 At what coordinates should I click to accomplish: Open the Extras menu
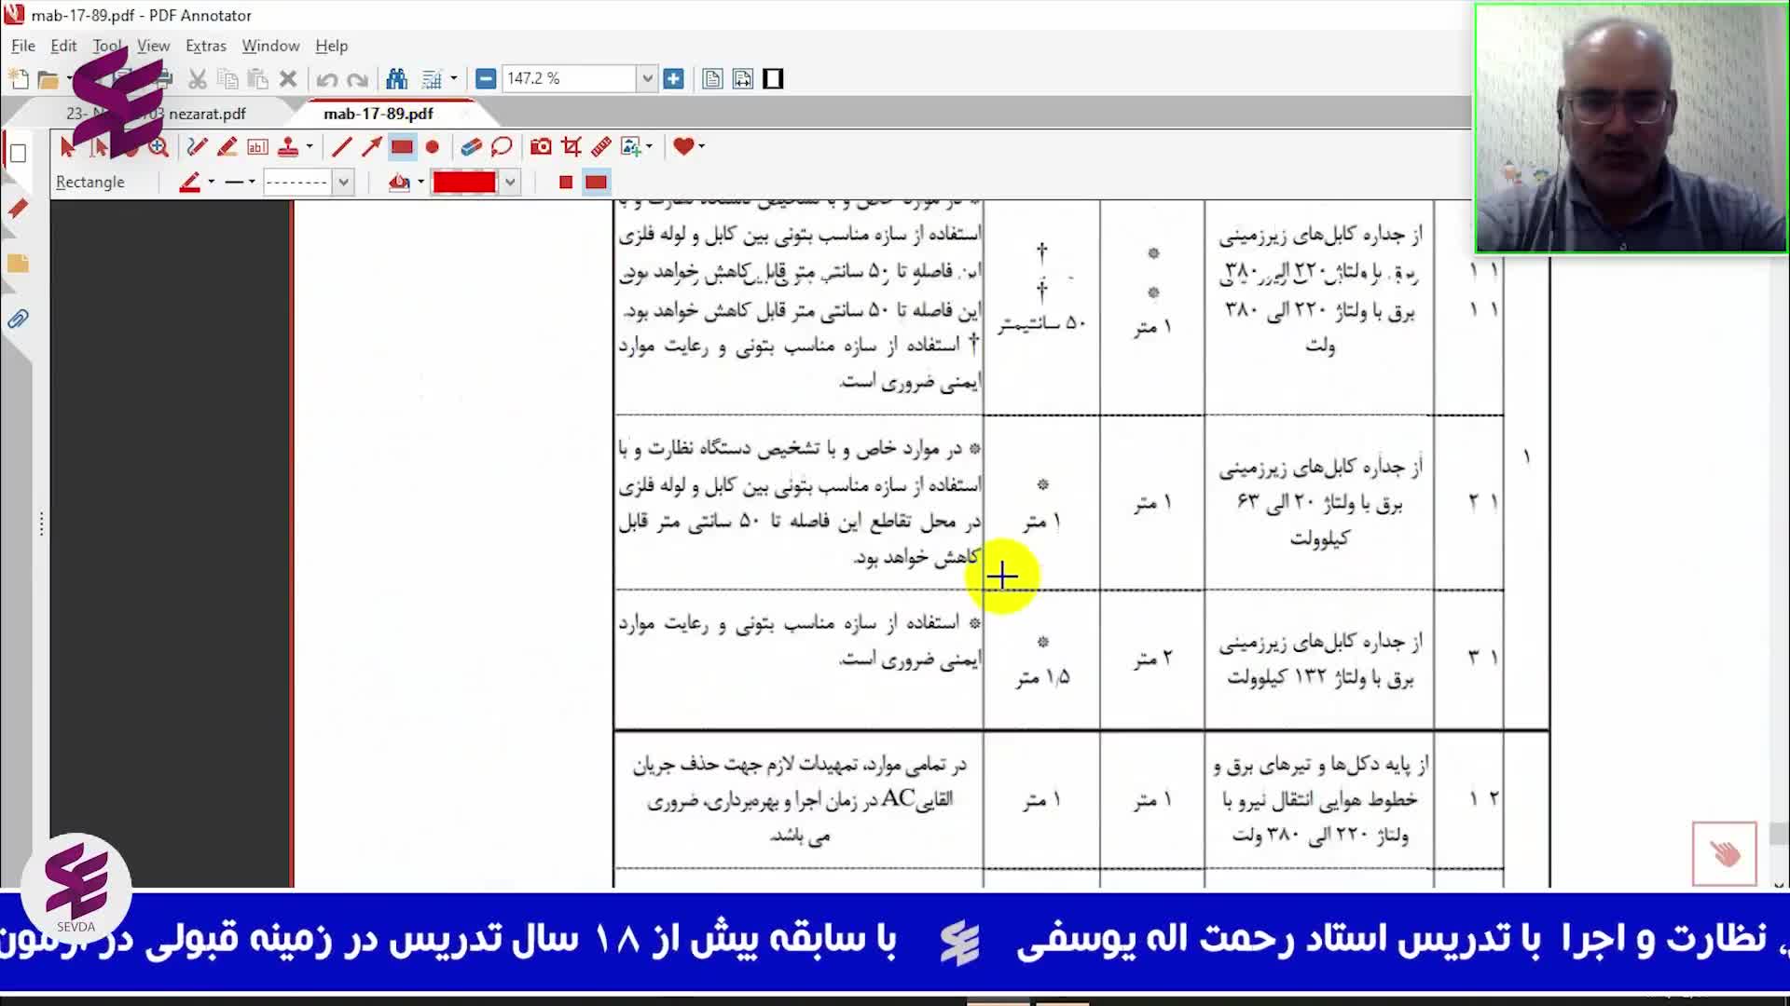coord(205,46)
